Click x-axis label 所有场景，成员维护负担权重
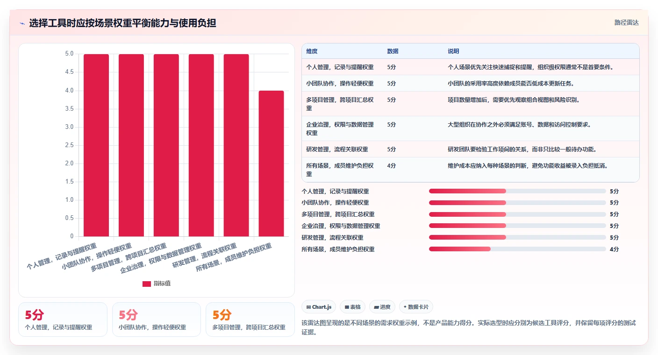The width and height of the screenshot is (658, 355). tap(234, 257)
